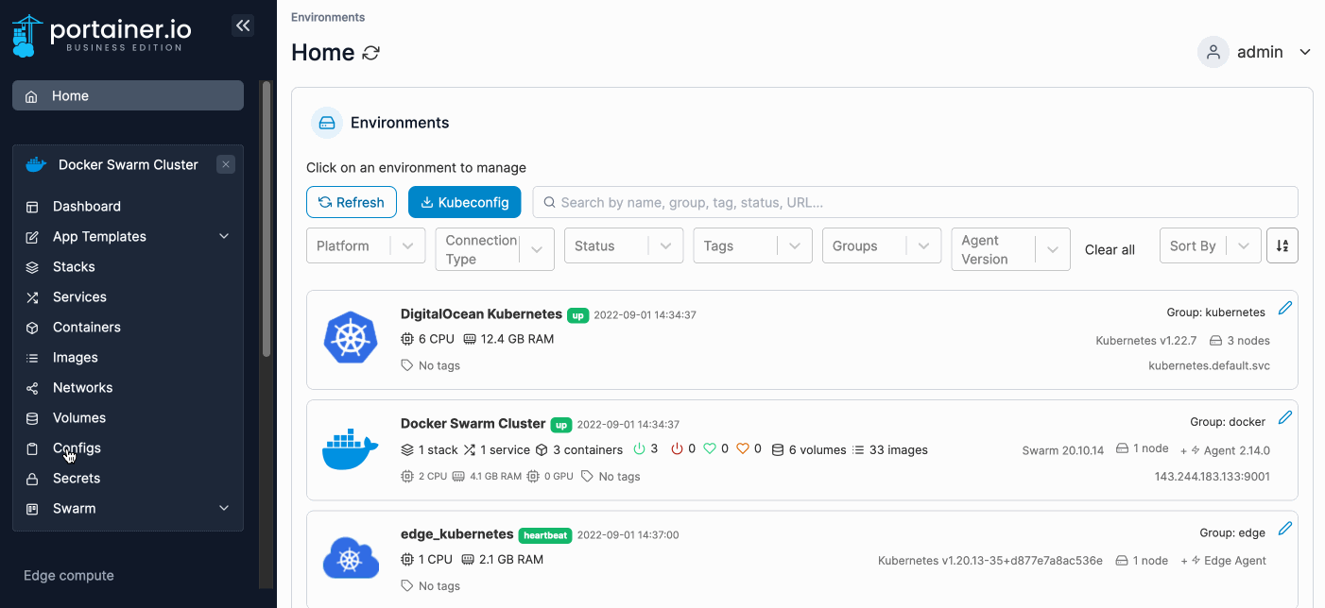Click the refresh icon next to Home heading
1325x608 pixels.
[370, 53]
